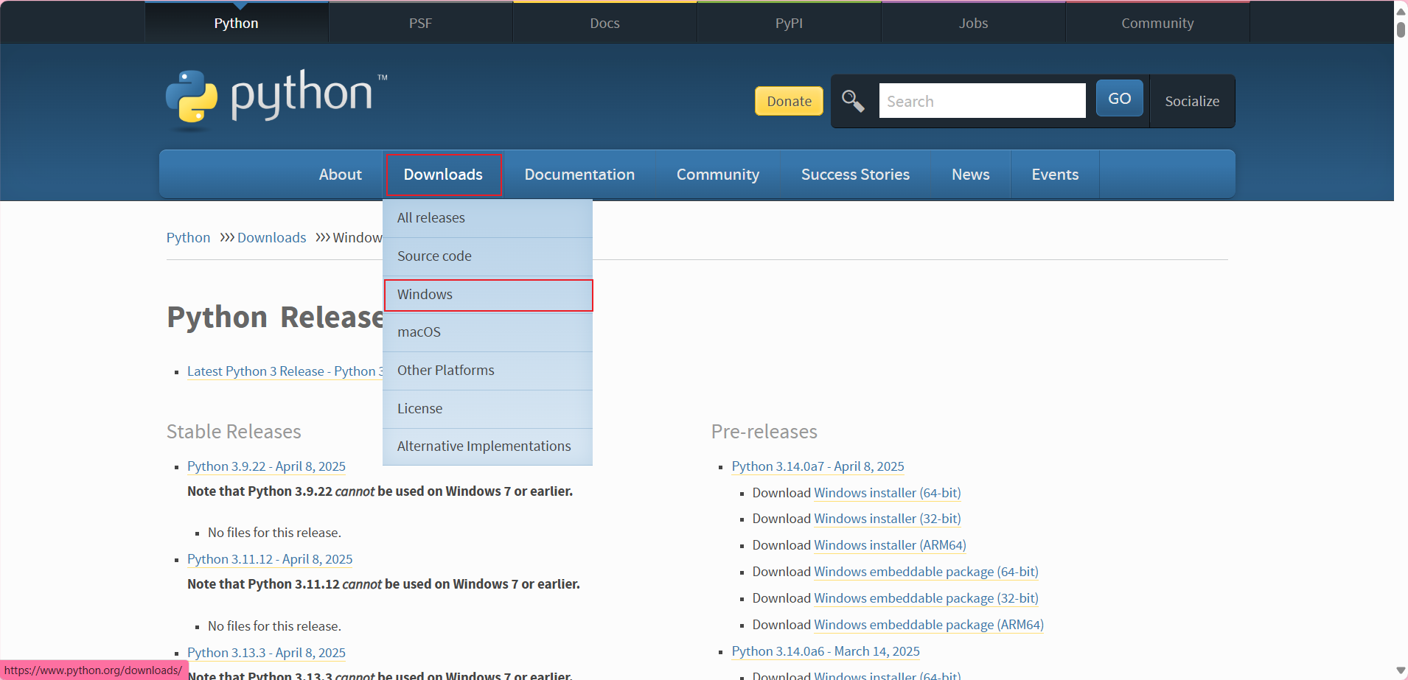Select Source code in Downloads menu
Image resolution: width=1408 pixels, height=680 pixels.
pyautogui.click(x=487, y=256)
